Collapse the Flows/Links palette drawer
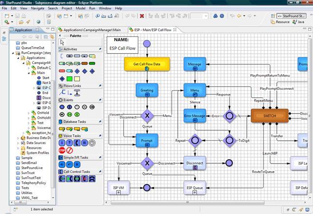This screenshot has width=313, height=214. pyautogui.click(x=80, y=86)
